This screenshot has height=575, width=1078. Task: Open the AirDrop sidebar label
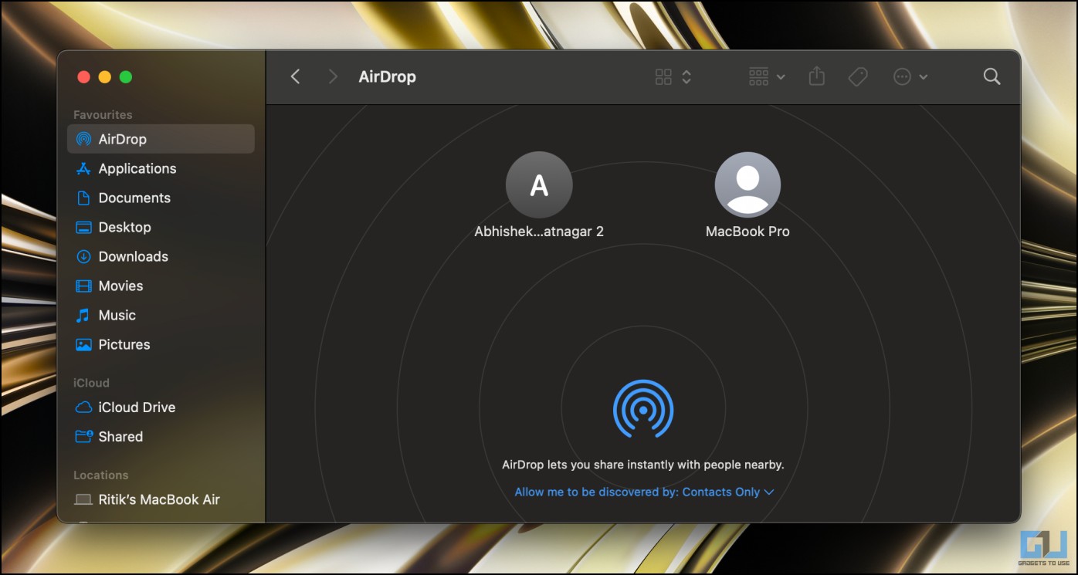[123, 140]
